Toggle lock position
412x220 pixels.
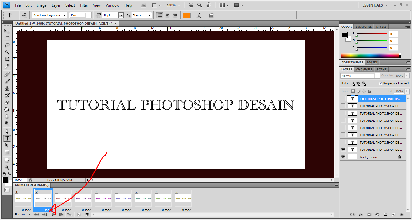(364, 91)
